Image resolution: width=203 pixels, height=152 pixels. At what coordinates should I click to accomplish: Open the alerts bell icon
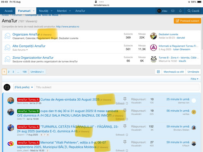[180, 11]
